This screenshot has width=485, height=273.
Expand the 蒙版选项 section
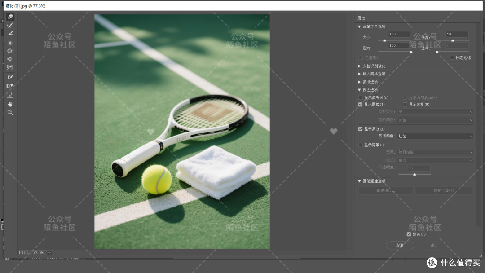click(x=359, y=82)
